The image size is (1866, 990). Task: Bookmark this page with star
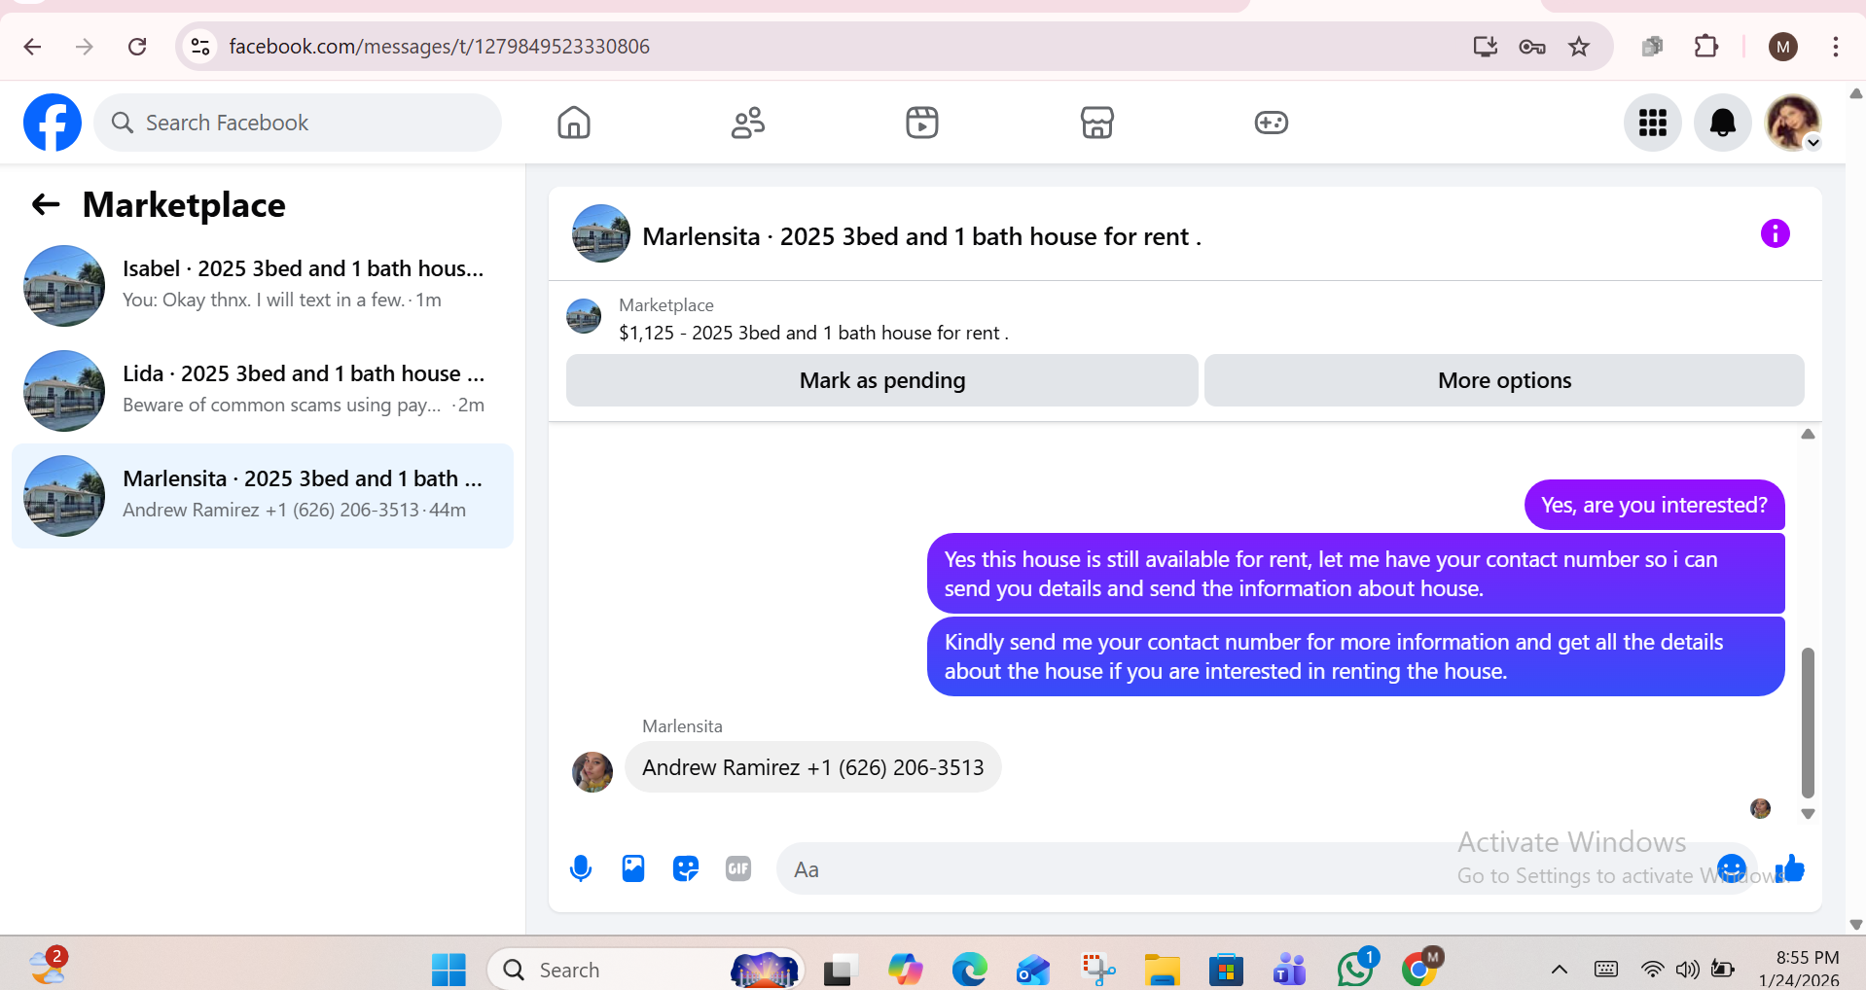1579,47
